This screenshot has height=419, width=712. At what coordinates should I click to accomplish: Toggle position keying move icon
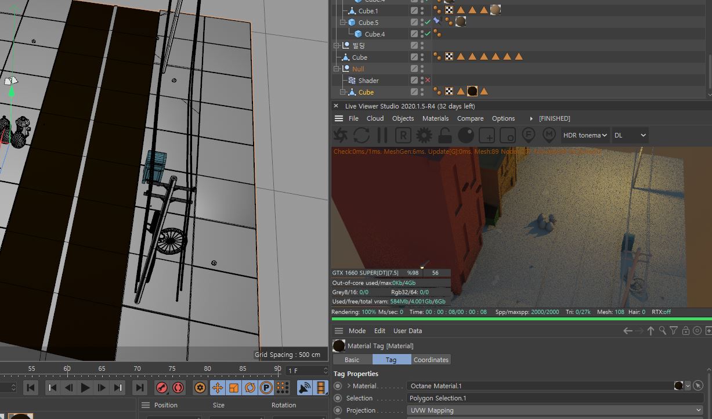[218, 388]
